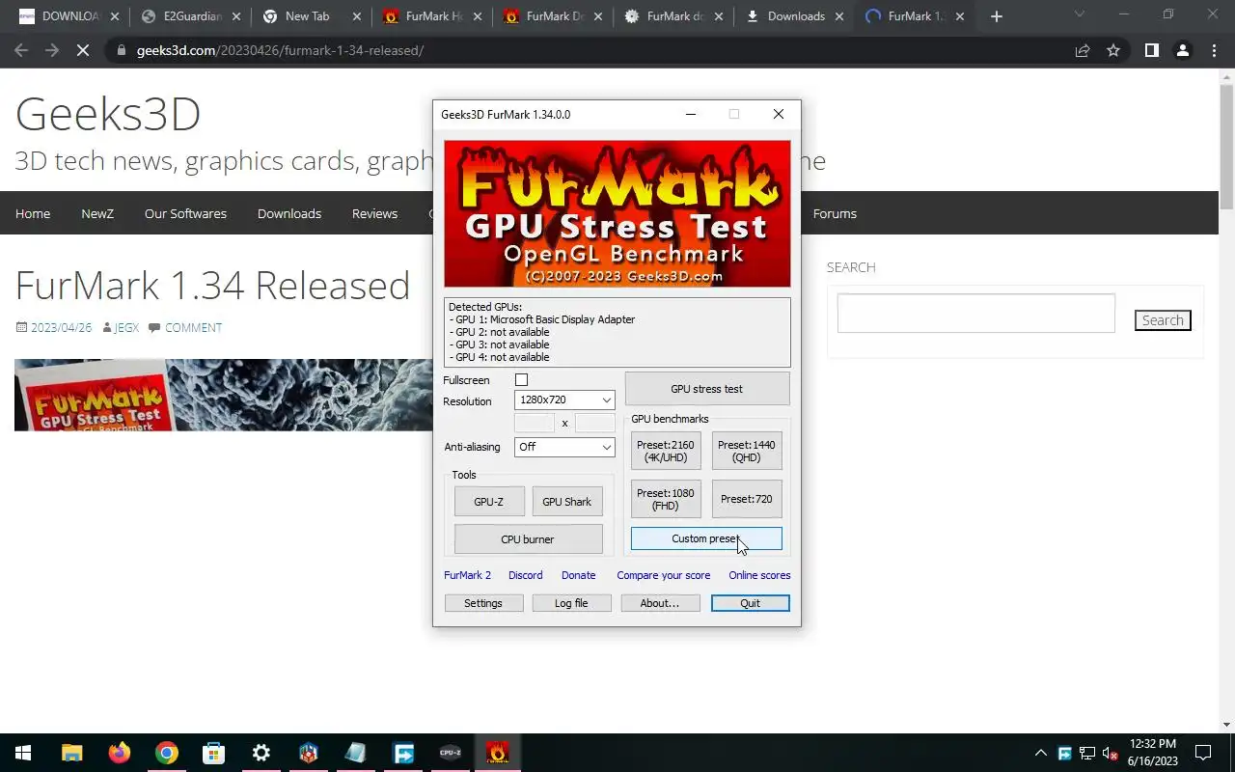This screenshot has height=772, width=1235.
Task: Open NewZ in Geeks3D navigation
Action: coord(97,213)
